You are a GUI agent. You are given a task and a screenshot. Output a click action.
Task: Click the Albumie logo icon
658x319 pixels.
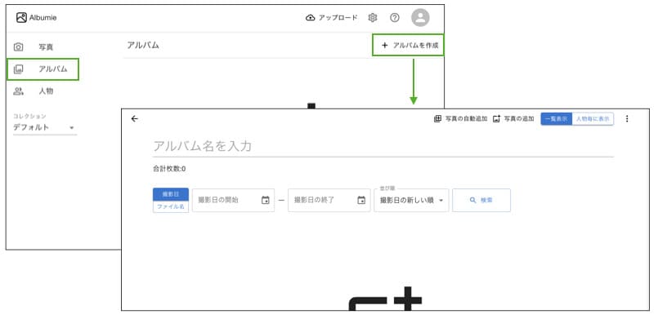coord(21,18)
